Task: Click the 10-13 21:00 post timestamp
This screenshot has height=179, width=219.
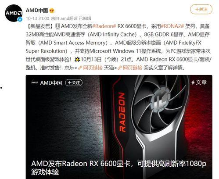Action: pos(37,18)
